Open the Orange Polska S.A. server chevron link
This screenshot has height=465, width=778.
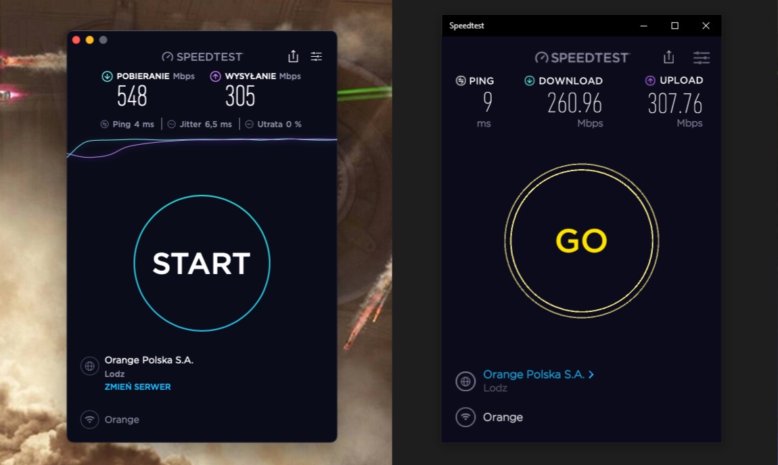click(539, 374)
